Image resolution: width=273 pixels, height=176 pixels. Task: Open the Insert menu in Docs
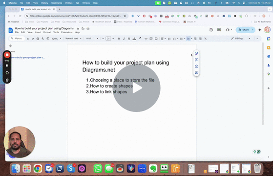pyautogui.click(x=38, y=32)
